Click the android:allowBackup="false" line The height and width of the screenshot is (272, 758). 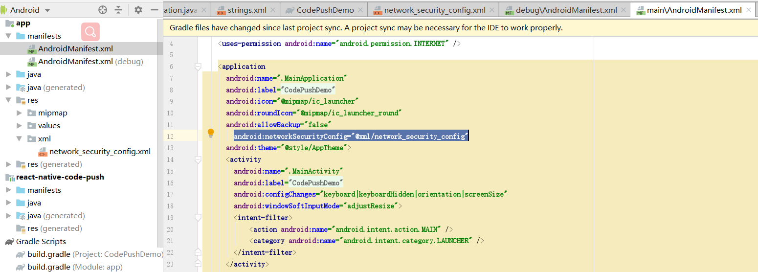click(279, 125)
